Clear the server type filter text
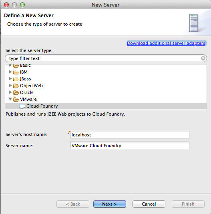The width and height of the screenshot is (211, 214). [203, 58]
